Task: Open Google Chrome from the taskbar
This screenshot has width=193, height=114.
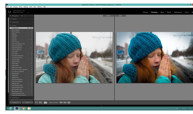Action: tap(23, 108)
